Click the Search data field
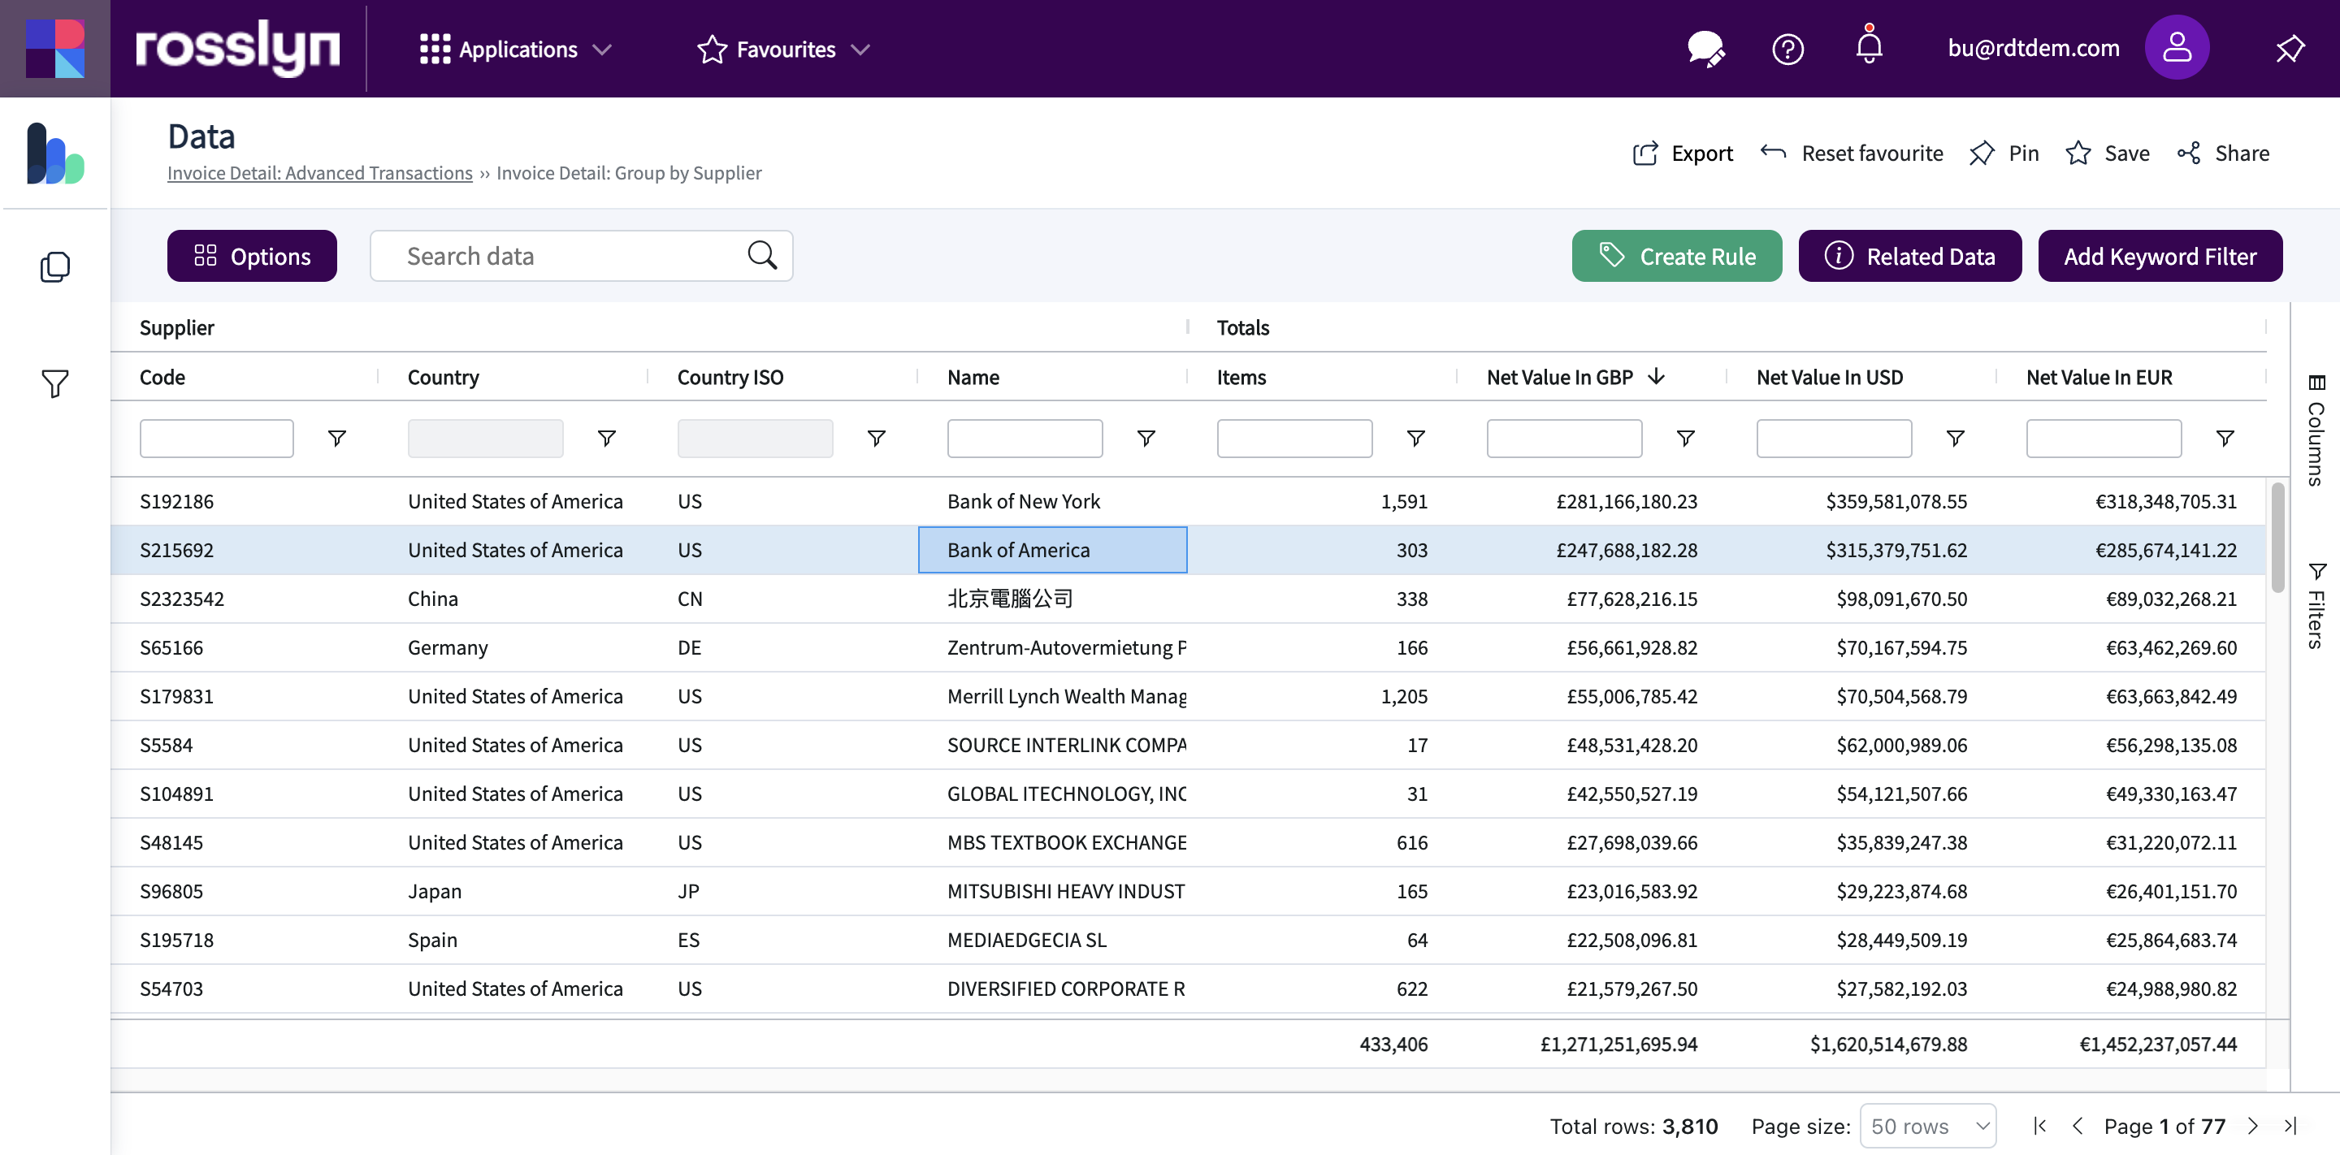The height and width of the screenshot is (1155, 2340). click(582, 256)
